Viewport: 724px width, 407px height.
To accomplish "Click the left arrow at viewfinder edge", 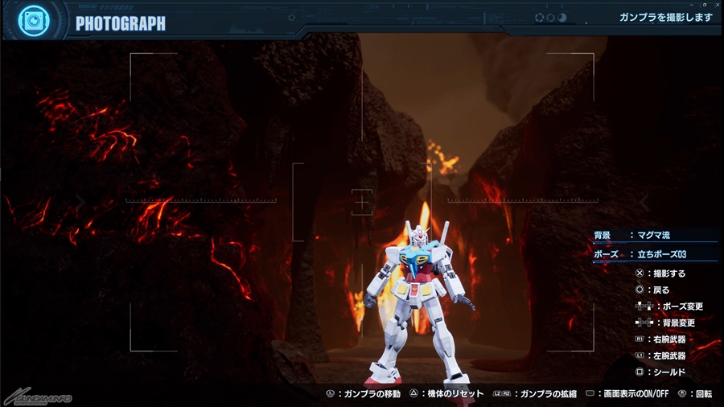I will pyautogui.click(x=80, y=202).
